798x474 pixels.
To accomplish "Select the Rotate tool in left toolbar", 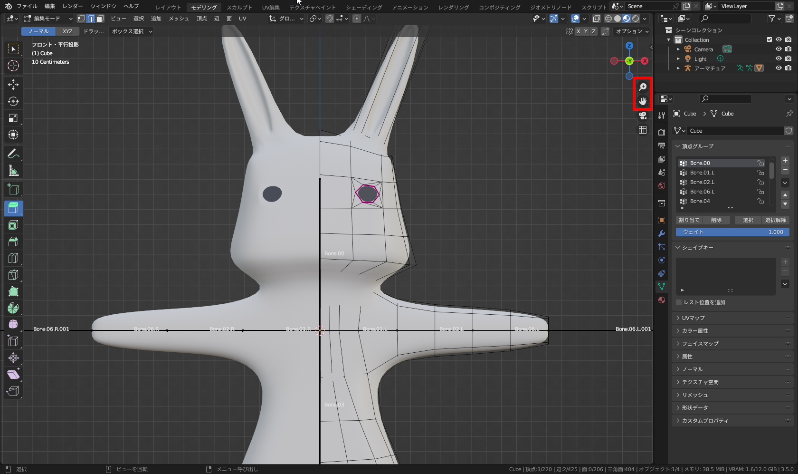I will tap(13, 101).
